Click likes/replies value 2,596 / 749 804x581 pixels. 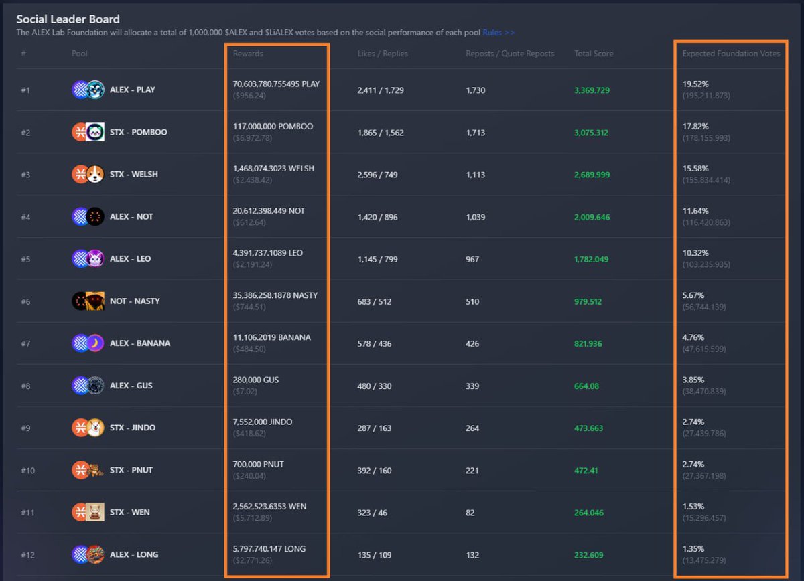coord(378,174)
